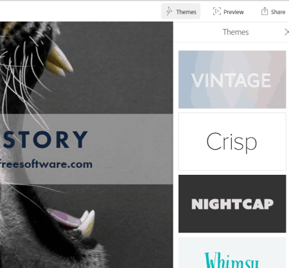Viewport: 289px width, 268px height.
Task: Apply the Vintage theme
Action: (x=232, y=80)
